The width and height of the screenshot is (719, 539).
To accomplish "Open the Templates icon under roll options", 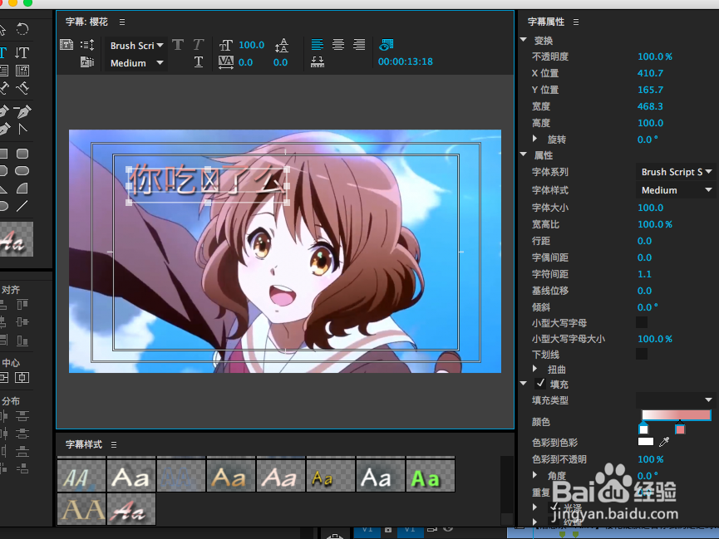I will coord(87,62).
